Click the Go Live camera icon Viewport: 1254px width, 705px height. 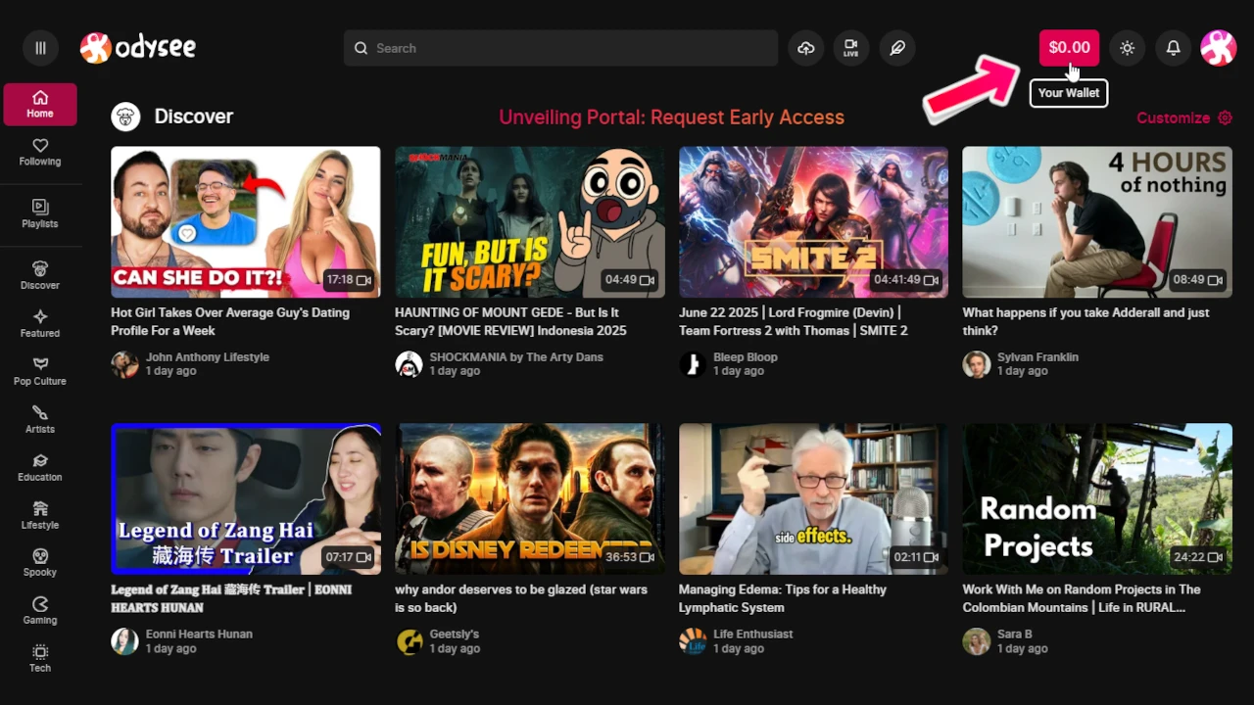tap(851, 48)
